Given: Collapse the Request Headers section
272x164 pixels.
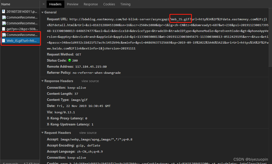Looking at the screenshot, I should pyautogui.click(x=42, y=133).
